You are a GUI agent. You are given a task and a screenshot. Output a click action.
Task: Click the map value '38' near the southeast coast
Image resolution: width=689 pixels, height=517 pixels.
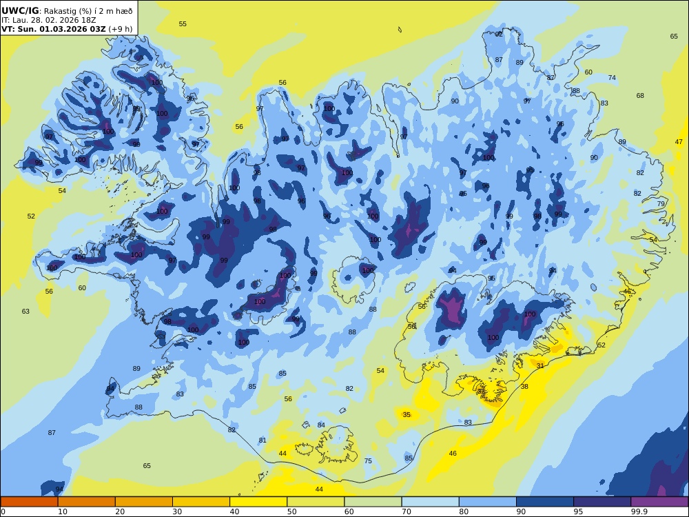(x=524, y=387)
